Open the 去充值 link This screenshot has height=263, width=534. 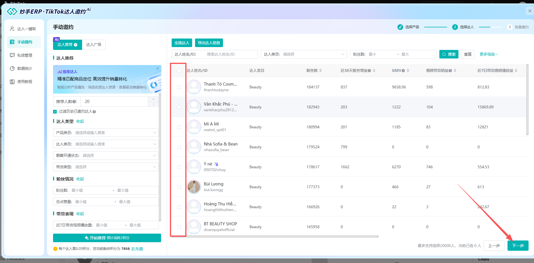pyautogui.click(x=137, y=249)
